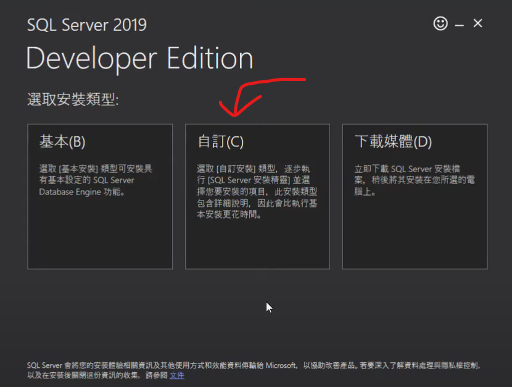Choose the 基本(B) basic installation tile
This screenshot has width=512, height=387.
pos(100,197)
